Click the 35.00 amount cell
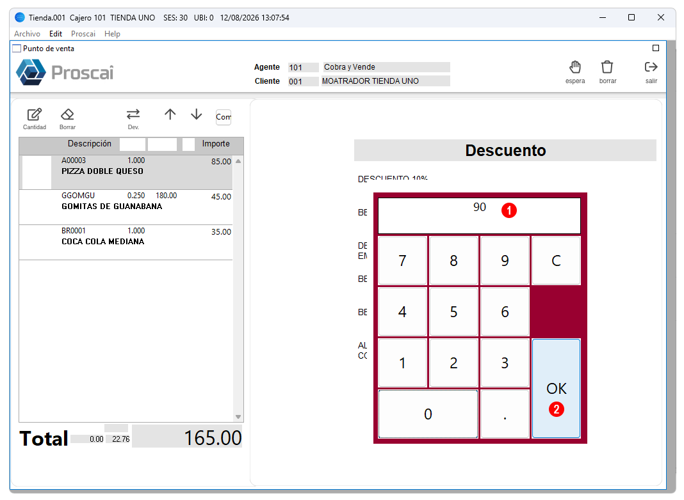 [221, 232]
